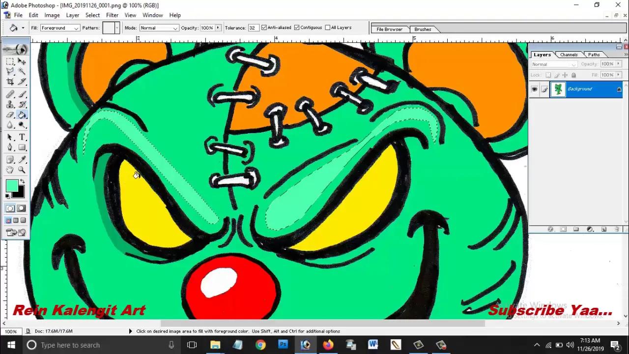629x354 pixels.
Task: Toggle Lock image pixels brush icon
Action: [x=557, y=75]
